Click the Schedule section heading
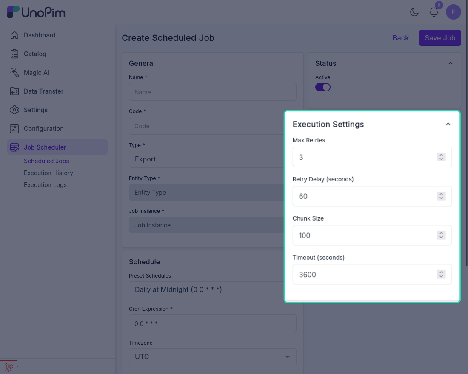Screen dimensions: 468x374 coord(145,262)
